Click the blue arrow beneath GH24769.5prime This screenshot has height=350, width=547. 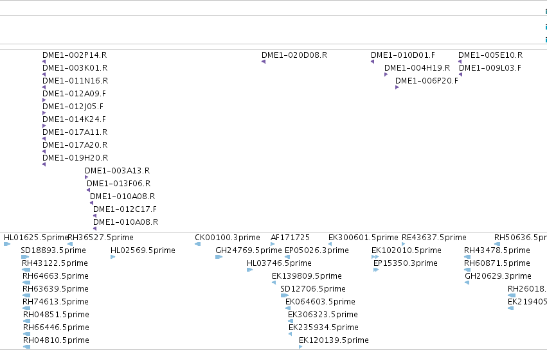(219, 257)
